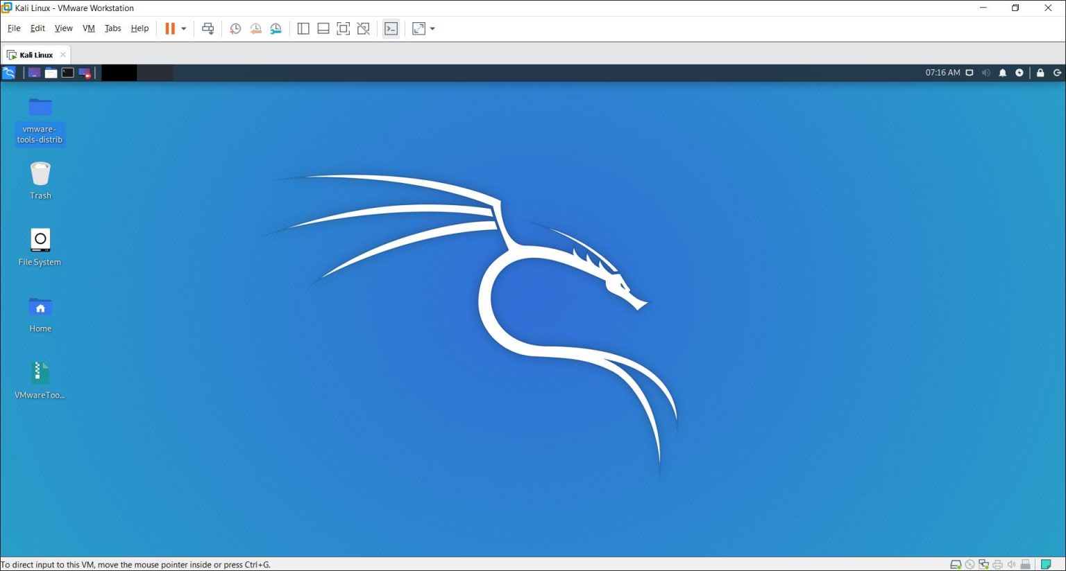Enter full screen mode
The height and width of the screenshot is (571, 1066).
tap(343, 28)
